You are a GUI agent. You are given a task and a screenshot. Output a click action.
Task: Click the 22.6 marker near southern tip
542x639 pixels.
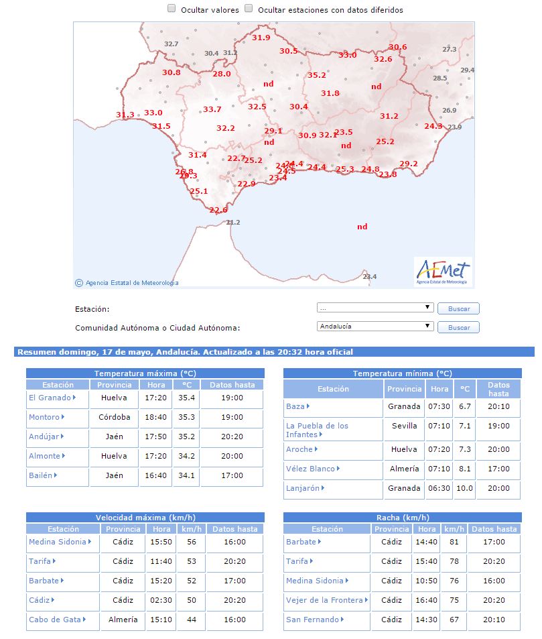[218, 210]
